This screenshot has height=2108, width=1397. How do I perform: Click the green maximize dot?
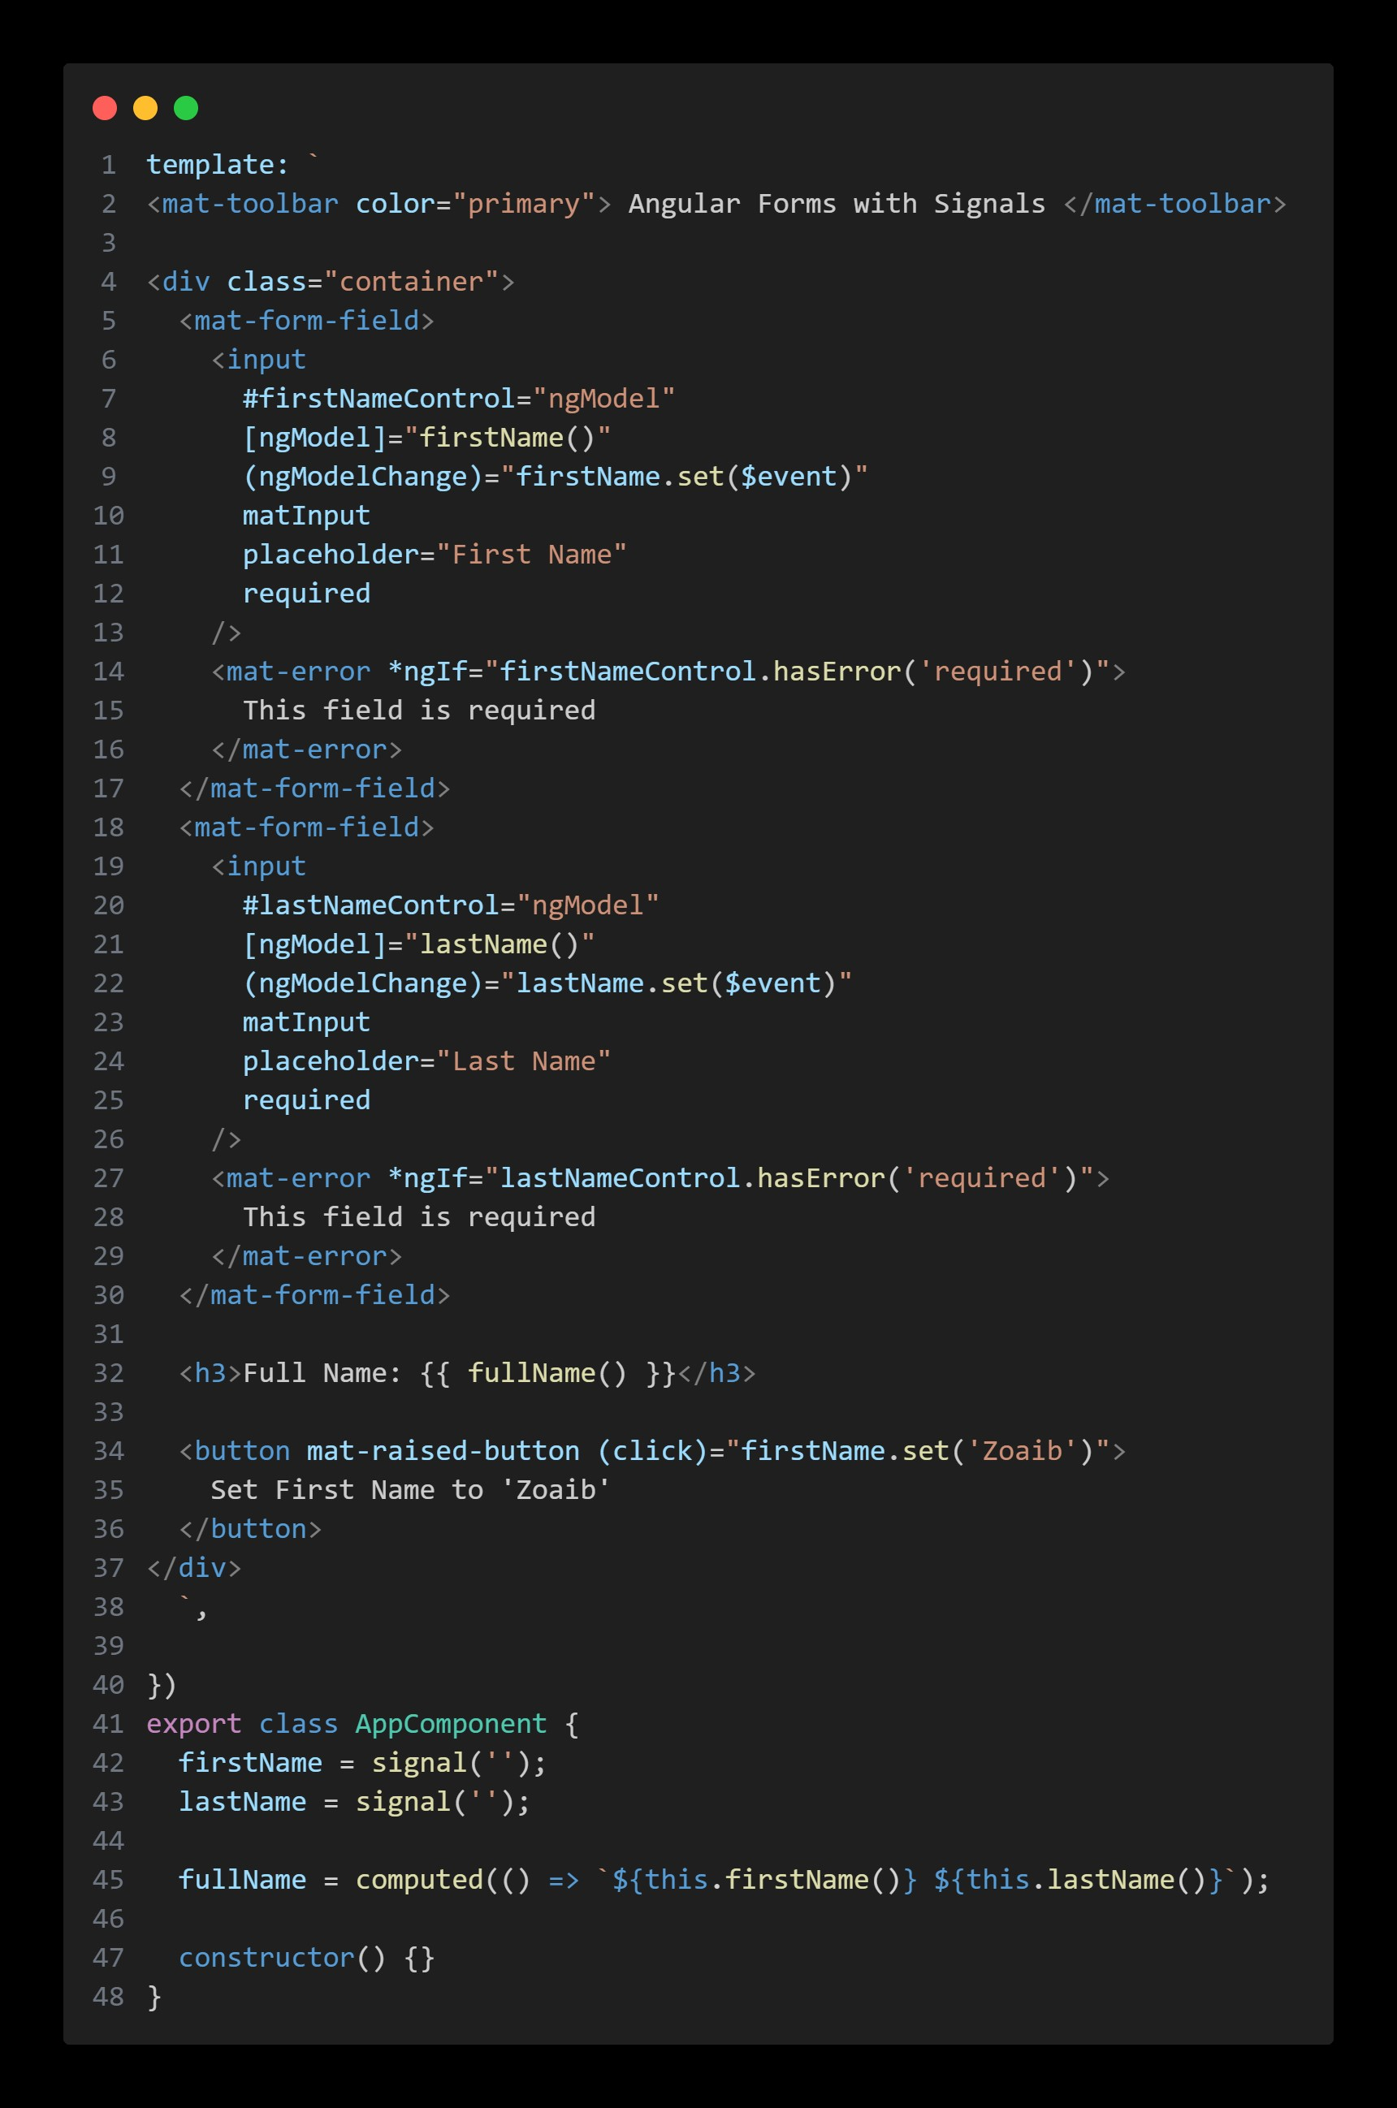click(185, 108)
